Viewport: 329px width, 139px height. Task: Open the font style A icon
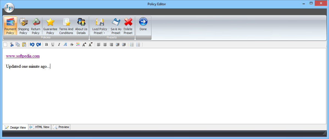pos(65,44)
